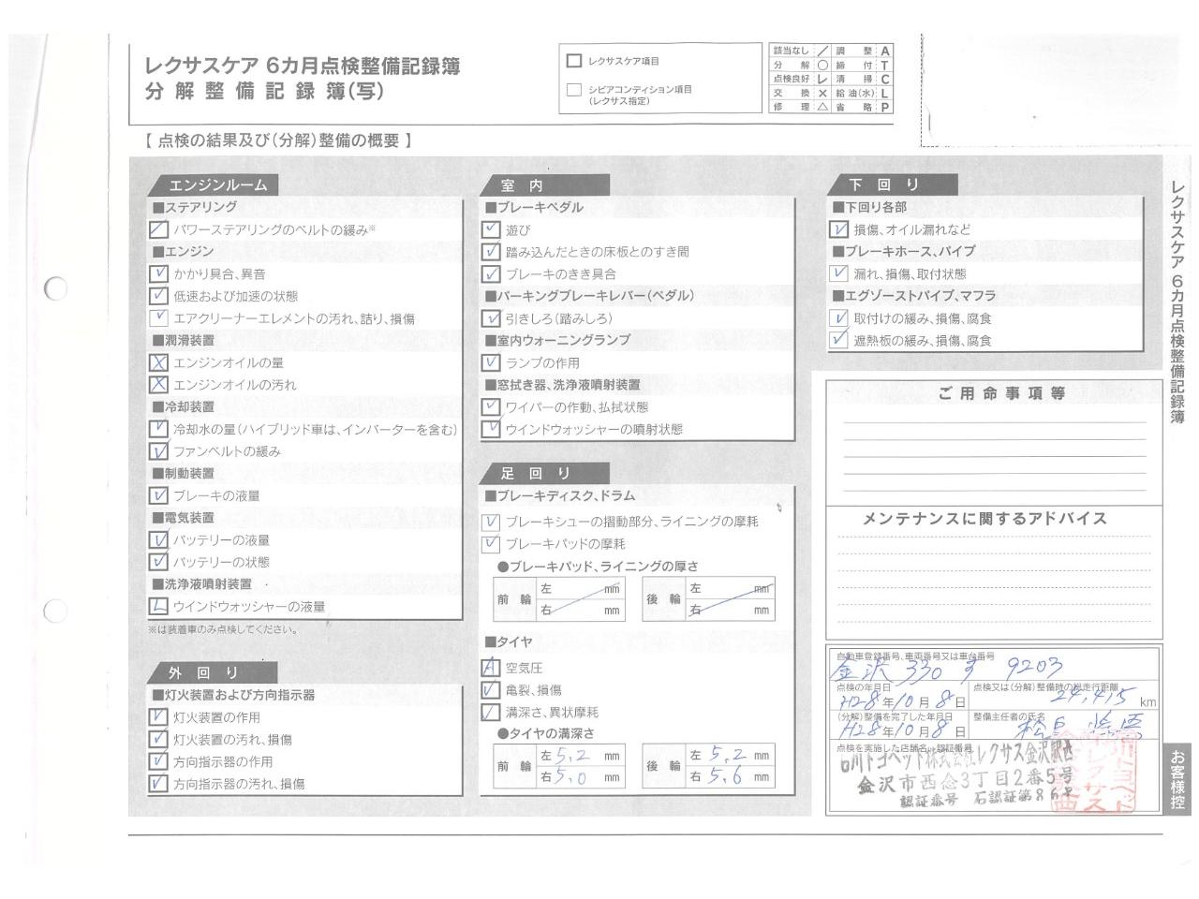1199x899 pixels.
Task: Check the 溝深さ、異状摩耗 box
Action: 491,713
